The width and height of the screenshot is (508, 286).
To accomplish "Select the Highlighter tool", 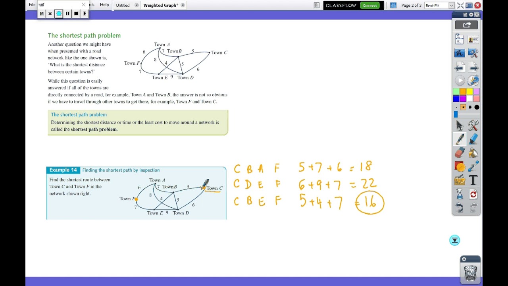I will [473, 139].
